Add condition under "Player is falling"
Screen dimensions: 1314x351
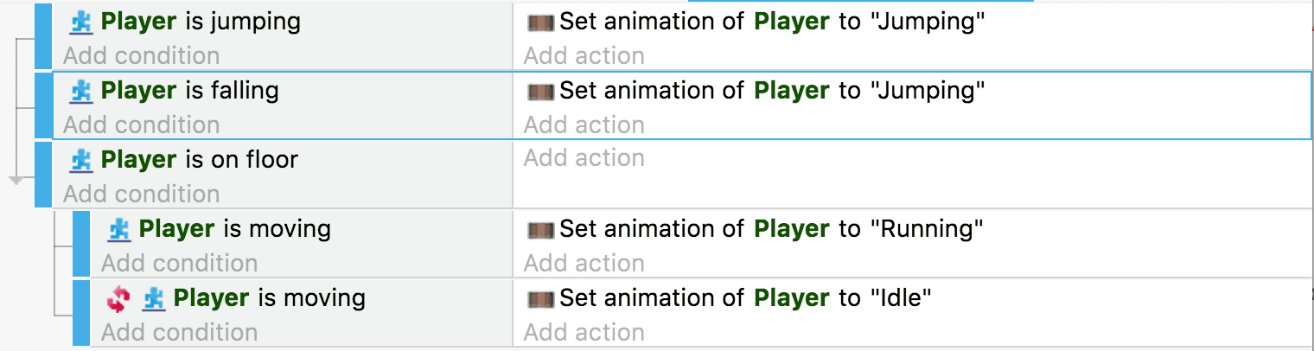[142, 125]
